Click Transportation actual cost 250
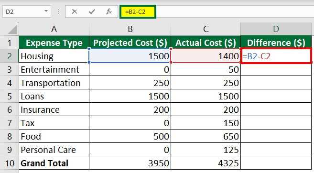This screenshot has width=314, height=173. click(206, 83)
